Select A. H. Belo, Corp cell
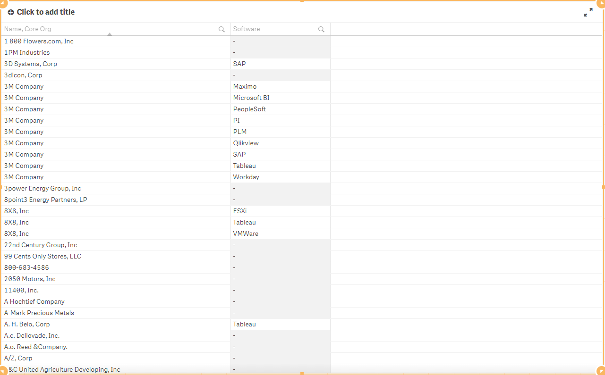Image resolution: width=605 pixels, height=375 pixels. click(116, 324)
